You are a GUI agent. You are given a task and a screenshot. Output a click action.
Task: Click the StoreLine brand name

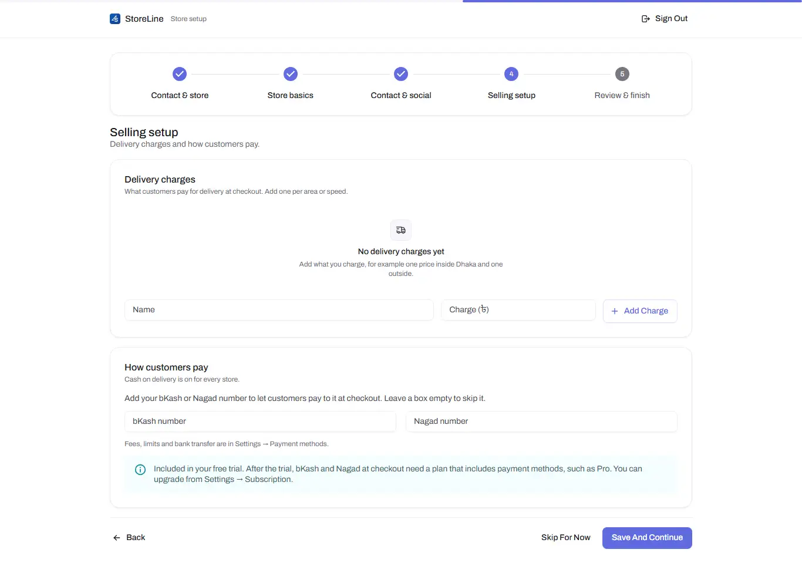point(144,19)
